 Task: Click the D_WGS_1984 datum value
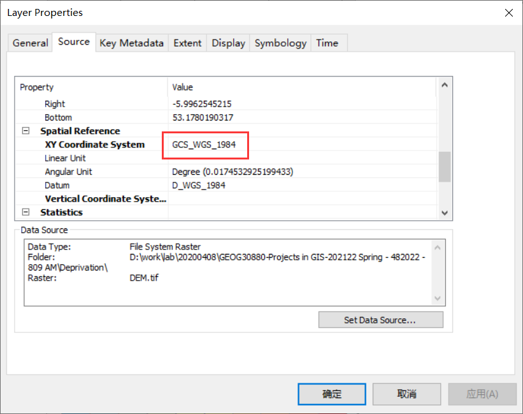pyautogui.click(x=199, y=185)
